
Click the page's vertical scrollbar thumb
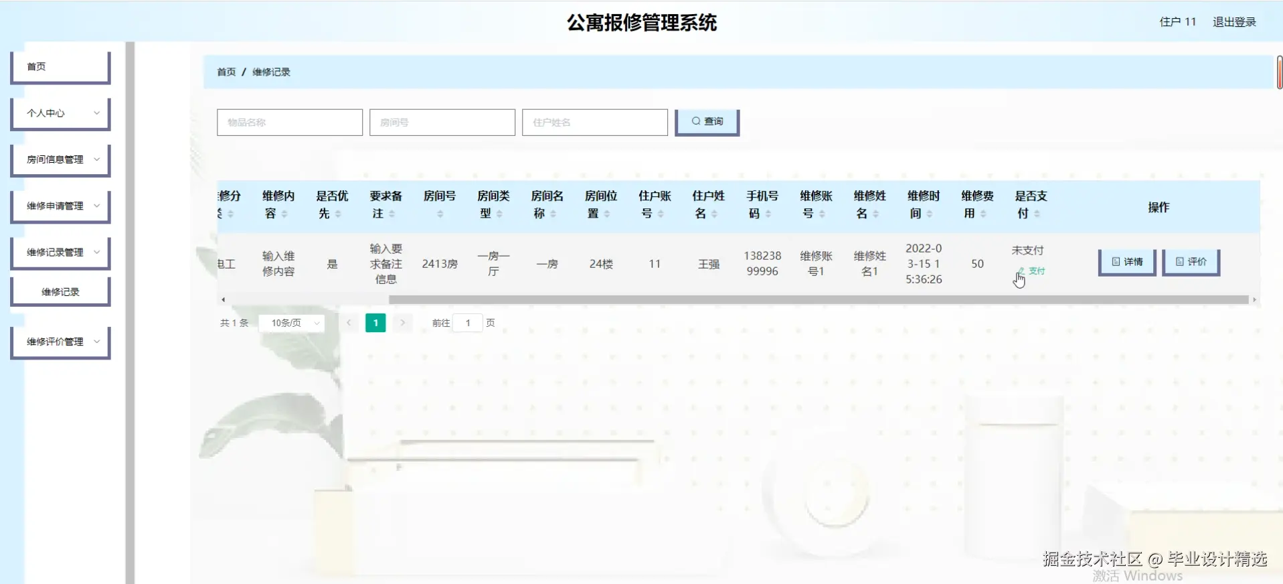tap(1280, 72)
